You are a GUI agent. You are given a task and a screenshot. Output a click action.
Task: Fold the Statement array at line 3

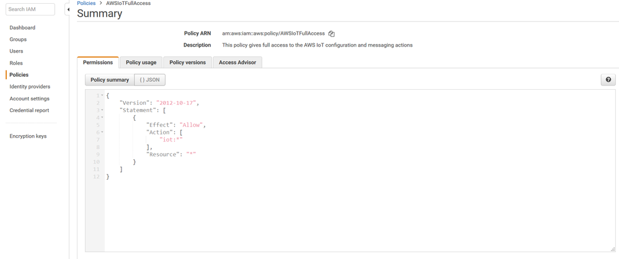click(x=102, y=110)
